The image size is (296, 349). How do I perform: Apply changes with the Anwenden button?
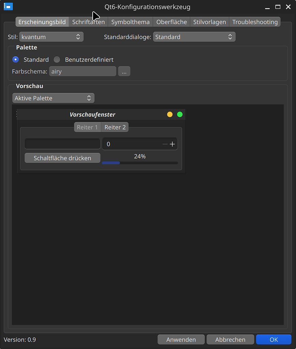[x=181, y=339]
